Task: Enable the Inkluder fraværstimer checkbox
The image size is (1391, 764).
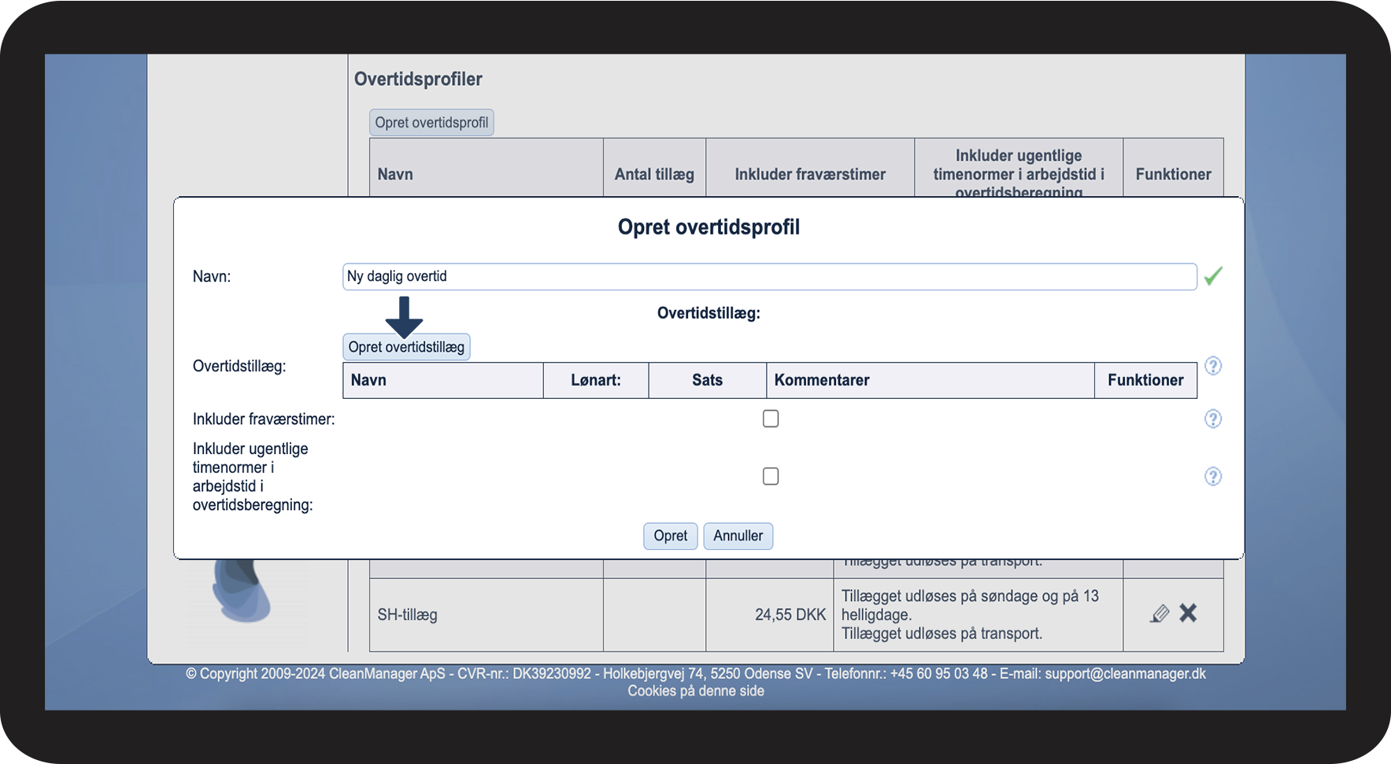Action: (x=771, y=419)
